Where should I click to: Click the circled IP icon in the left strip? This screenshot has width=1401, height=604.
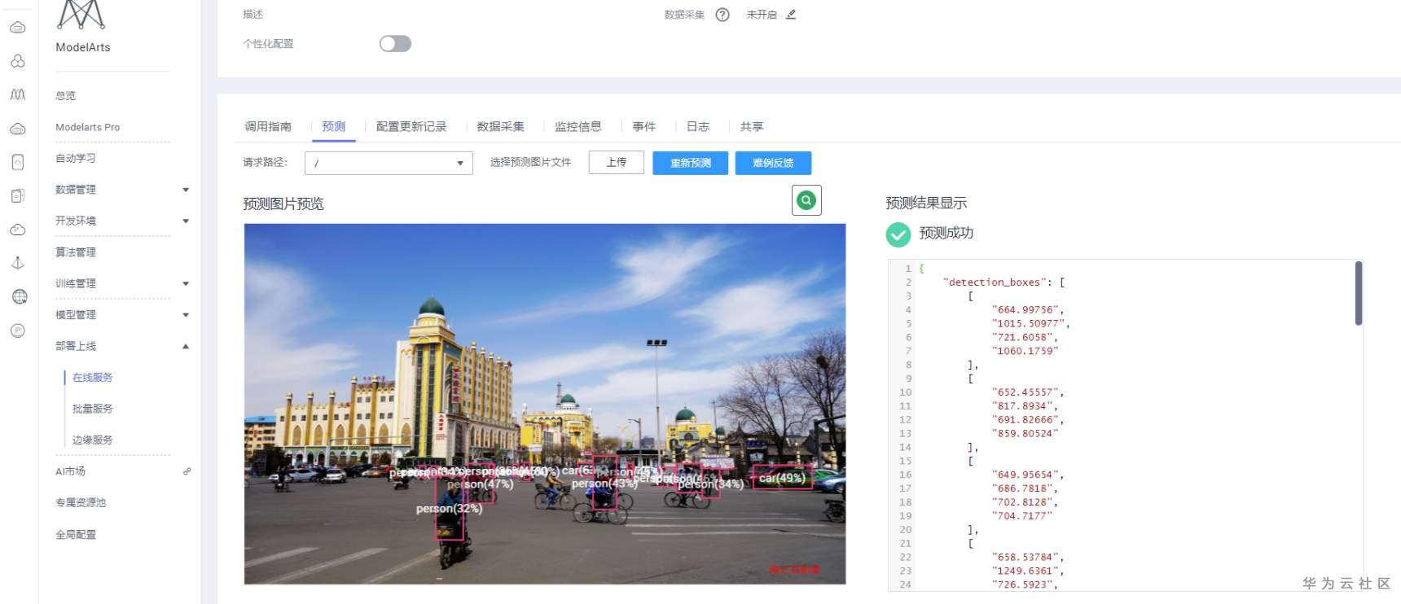(x=18, y=330)
